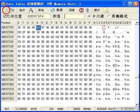Select the 十六进 hexadecimal radio button
Screen dimensions: 140x112
[89, 16]
